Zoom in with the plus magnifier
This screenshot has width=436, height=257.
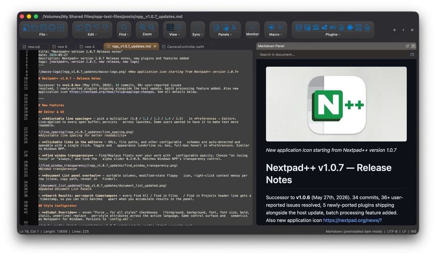point(143,27)
